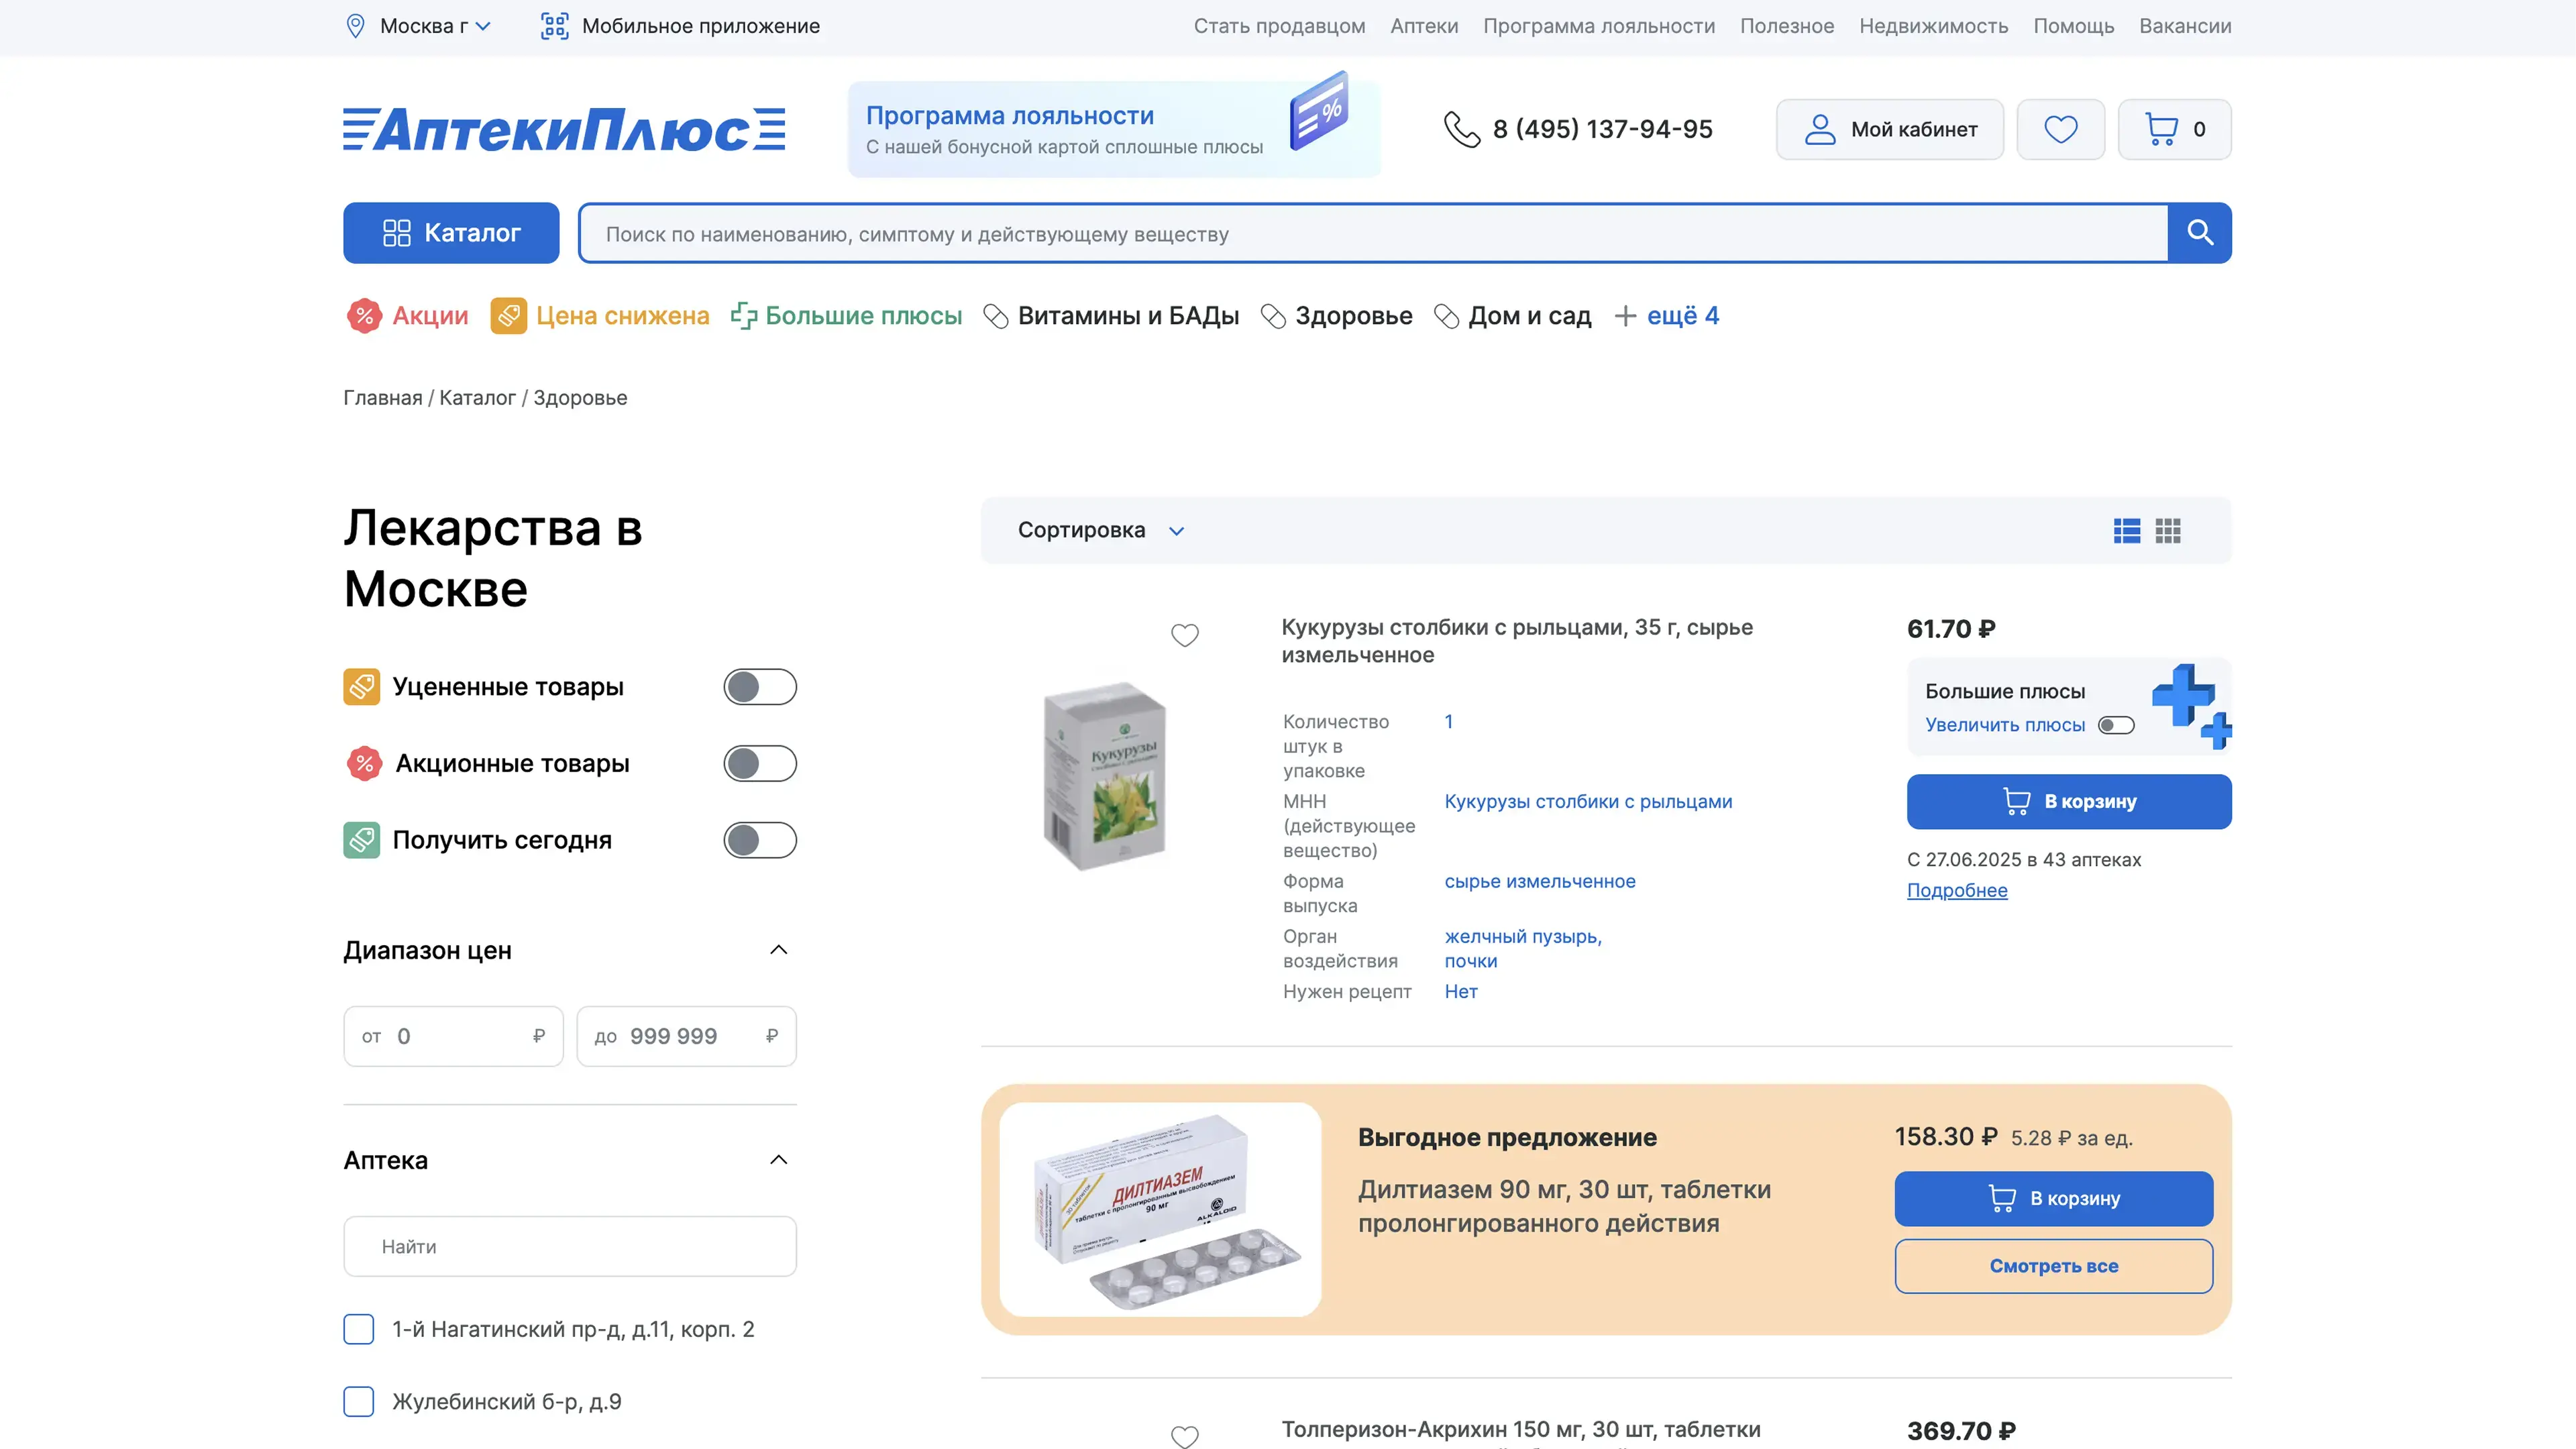
Task: Click the search magnifier icon button
Action: pyautogui.click(x=2199, y=233)
